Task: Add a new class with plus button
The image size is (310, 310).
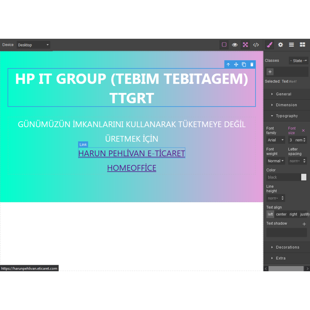Action: click(x=270, y=72)
